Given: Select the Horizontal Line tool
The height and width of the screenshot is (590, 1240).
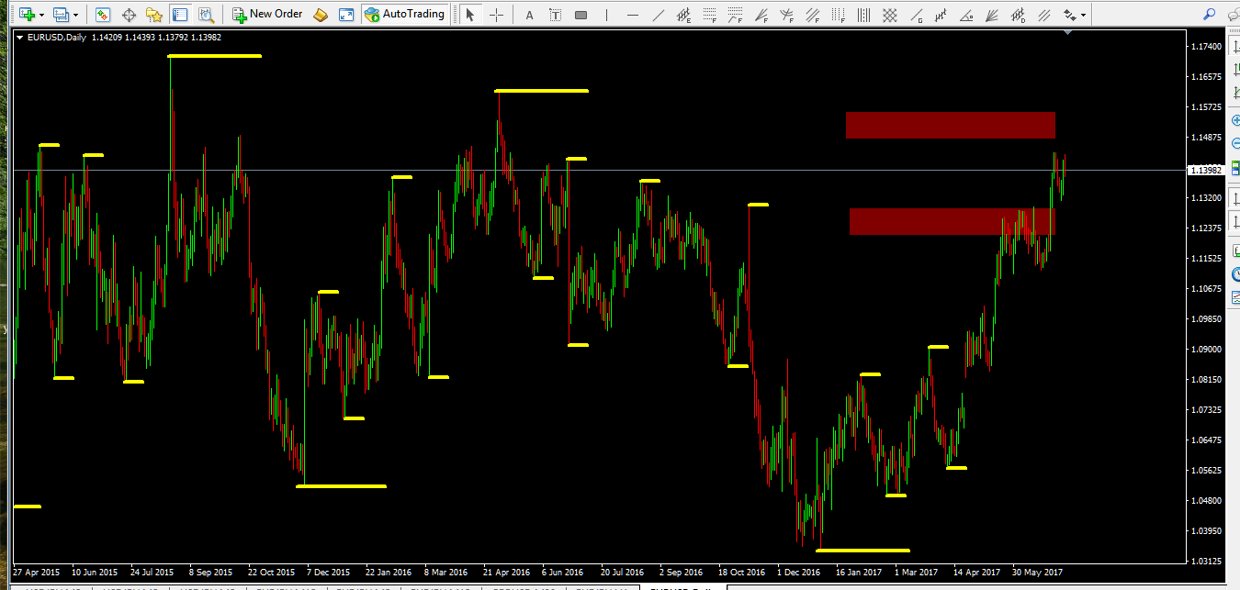Looking at the screenshot, I should pyautogui.click(x=632, y=15).
